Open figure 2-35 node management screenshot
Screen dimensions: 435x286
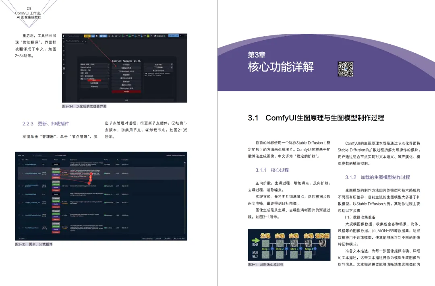[x=101, y=196]
